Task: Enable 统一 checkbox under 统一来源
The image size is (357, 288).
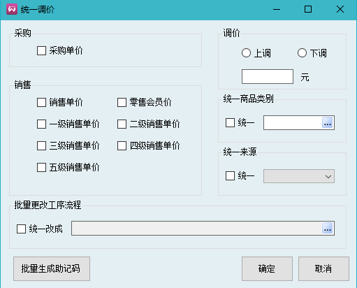Action: click(230, 176)
